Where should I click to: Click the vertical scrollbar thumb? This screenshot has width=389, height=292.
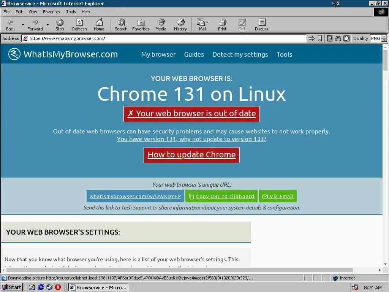385,60
